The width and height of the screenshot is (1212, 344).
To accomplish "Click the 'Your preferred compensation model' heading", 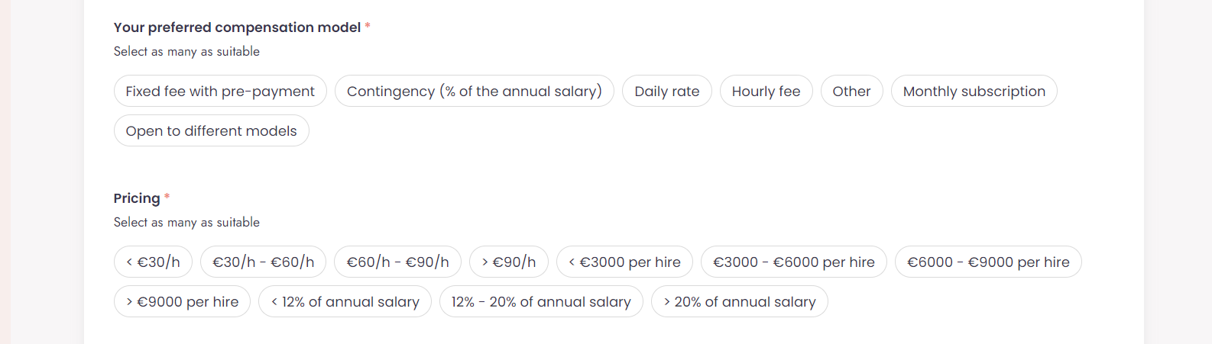I will 237,27.
